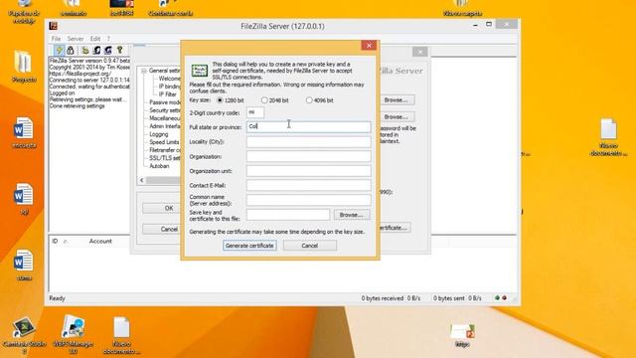The height and width of the screenshot is (358, 636).
Task: Select Autoban in the settings tree
Action: (x=159, y=166)
